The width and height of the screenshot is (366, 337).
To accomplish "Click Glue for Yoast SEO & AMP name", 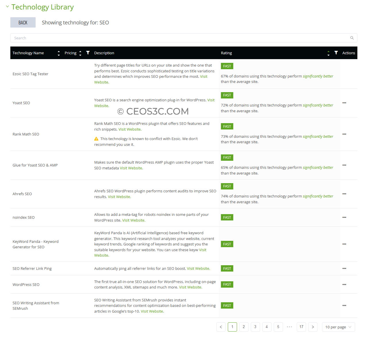I will click(35, 165).
